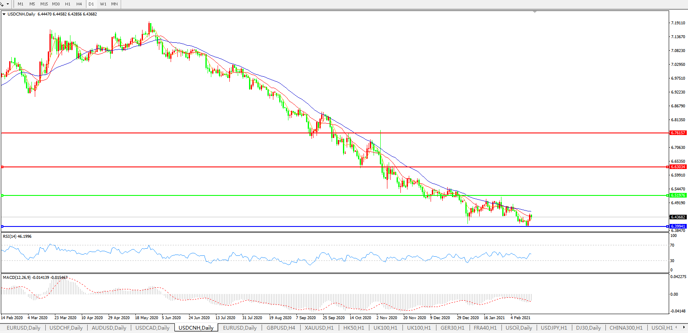Open the CHINA300,H1 chart
Image resolution: width=688 pixels, height=333 pixels.
point(626,328)
